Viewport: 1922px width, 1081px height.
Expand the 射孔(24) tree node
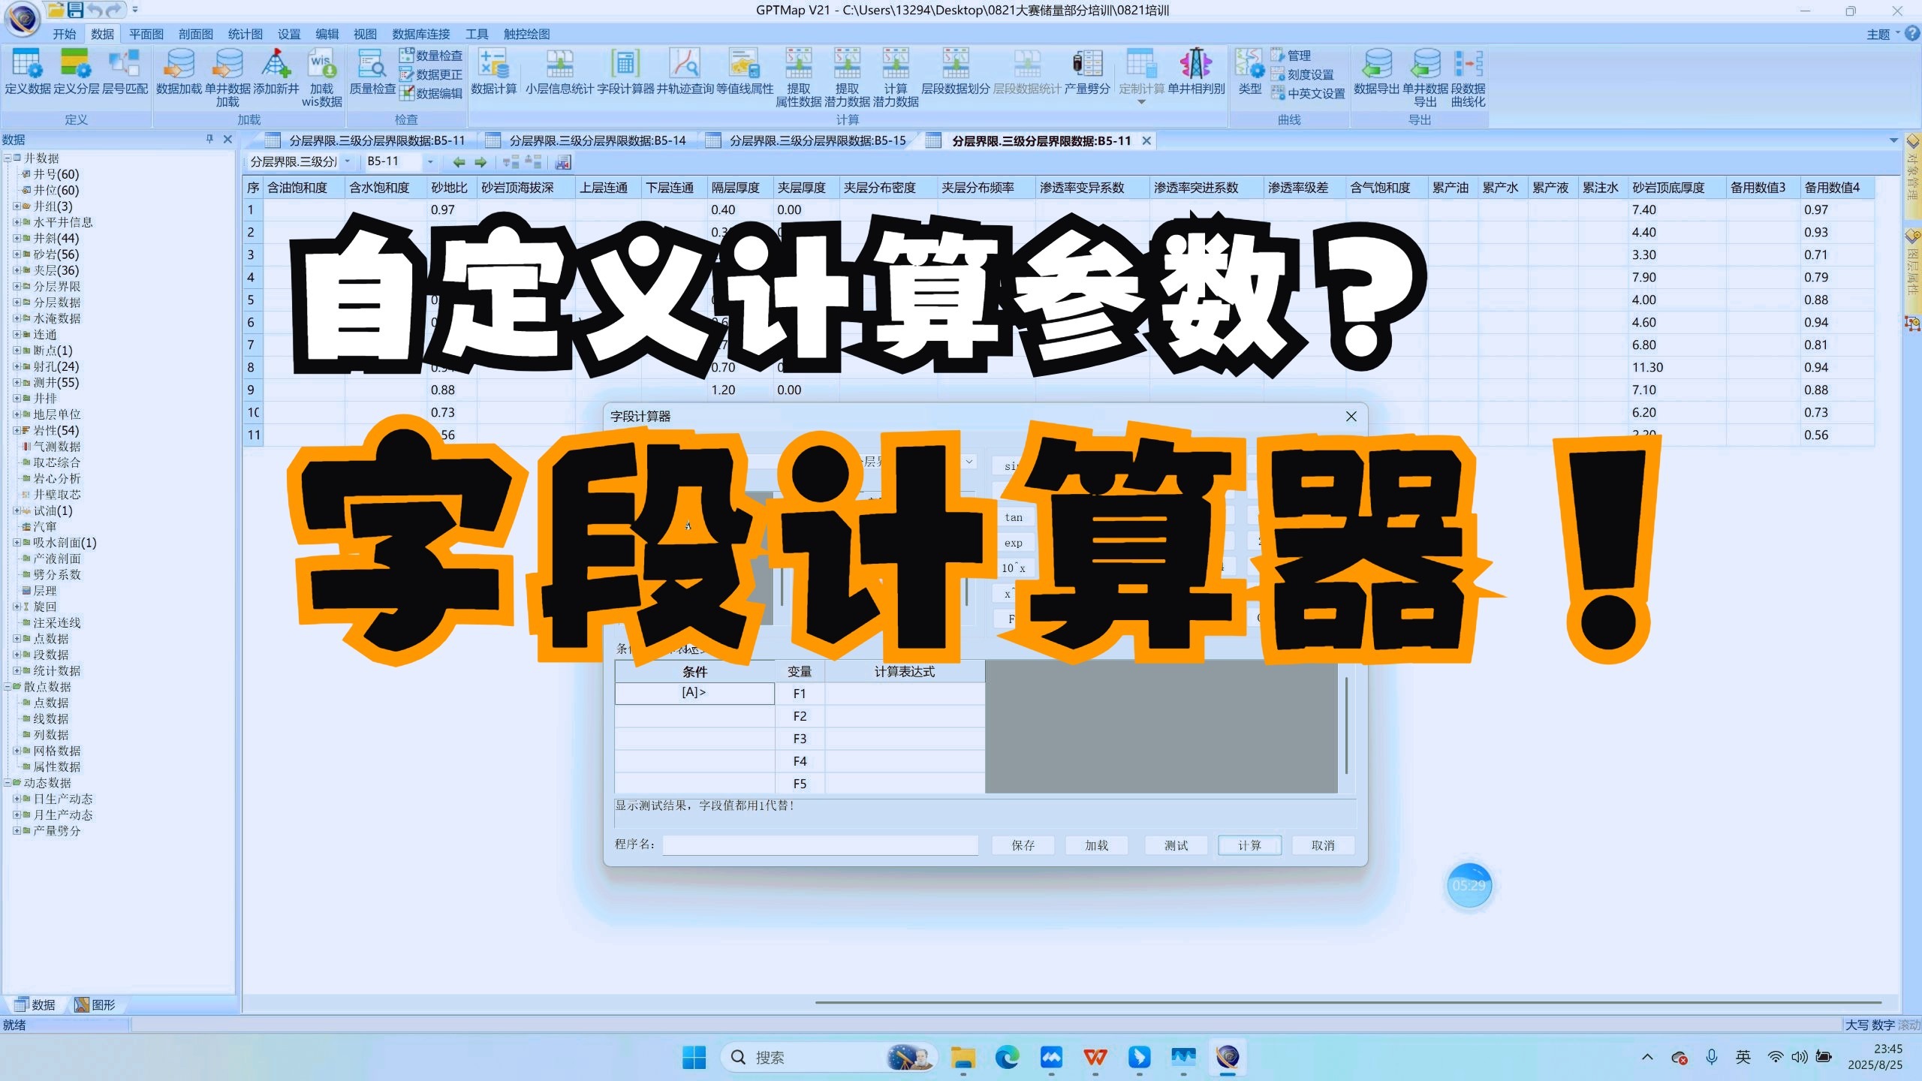17,366
